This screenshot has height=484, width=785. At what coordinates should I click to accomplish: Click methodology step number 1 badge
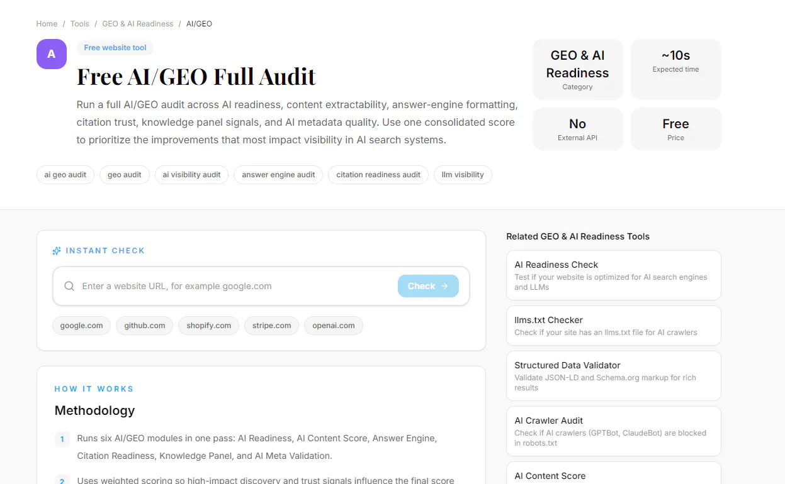click(x=62, y=439)
